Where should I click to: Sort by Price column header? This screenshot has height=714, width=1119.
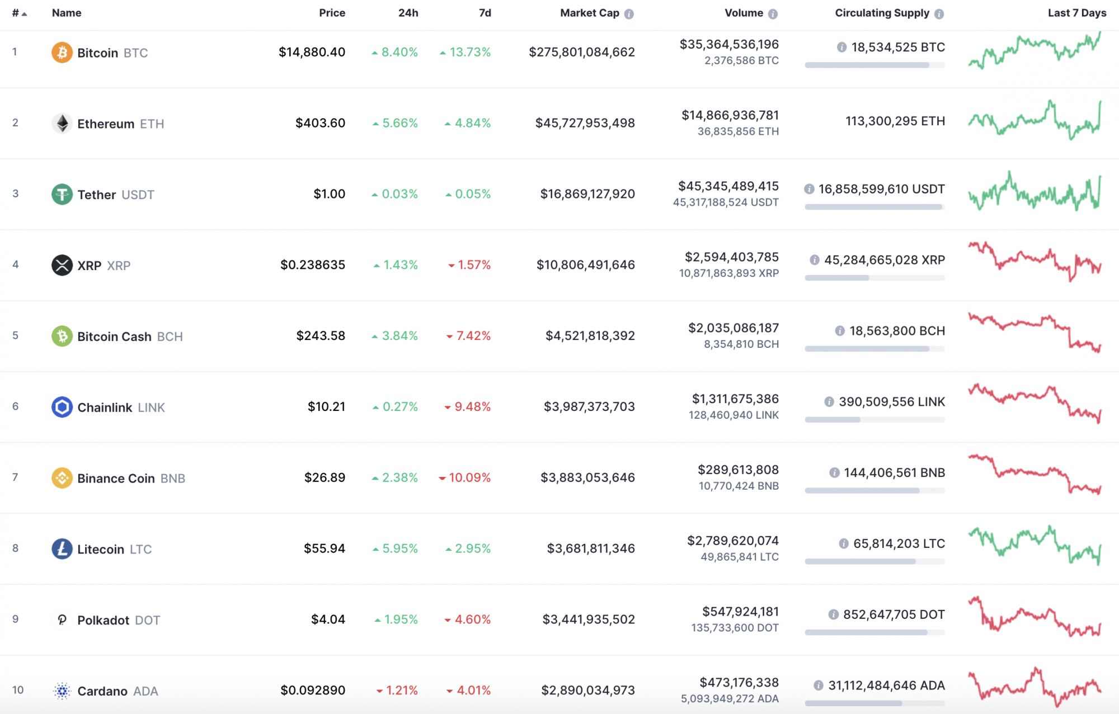pos(332,13)
